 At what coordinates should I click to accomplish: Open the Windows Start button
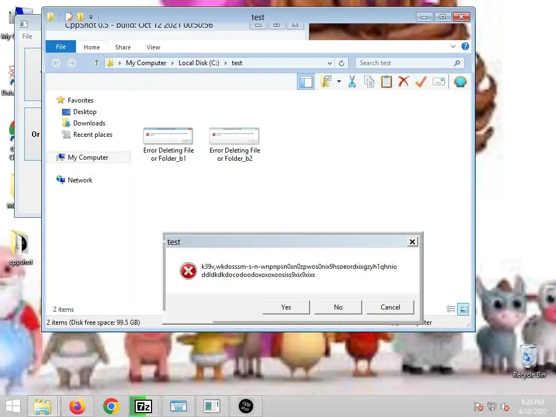(13, 406)
